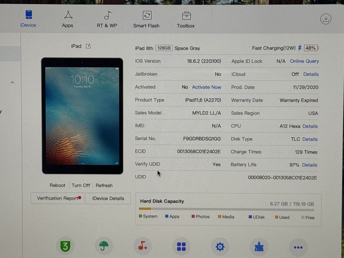Click the 128GB capacity badge
Viewport: 344px width, 258px height.
pyautogui.click(x=164, y=48)
